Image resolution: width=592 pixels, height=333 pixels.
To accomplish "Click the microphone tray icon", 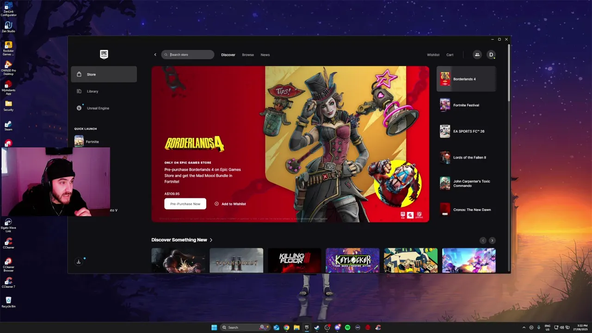I will [x=539, y=327].
